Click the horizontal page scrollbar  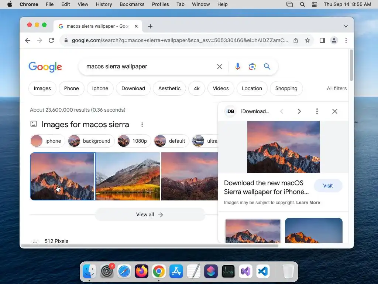pyautogui.click(x=150, y=246)
